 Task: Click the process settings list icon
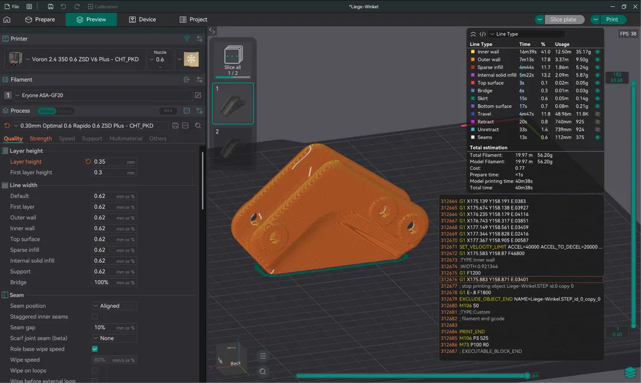point(187,110)
